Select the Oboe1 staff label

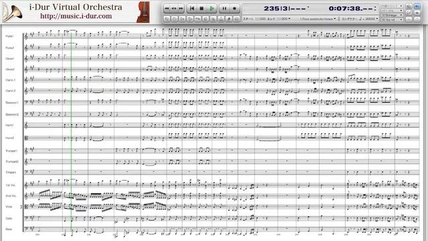10,58
